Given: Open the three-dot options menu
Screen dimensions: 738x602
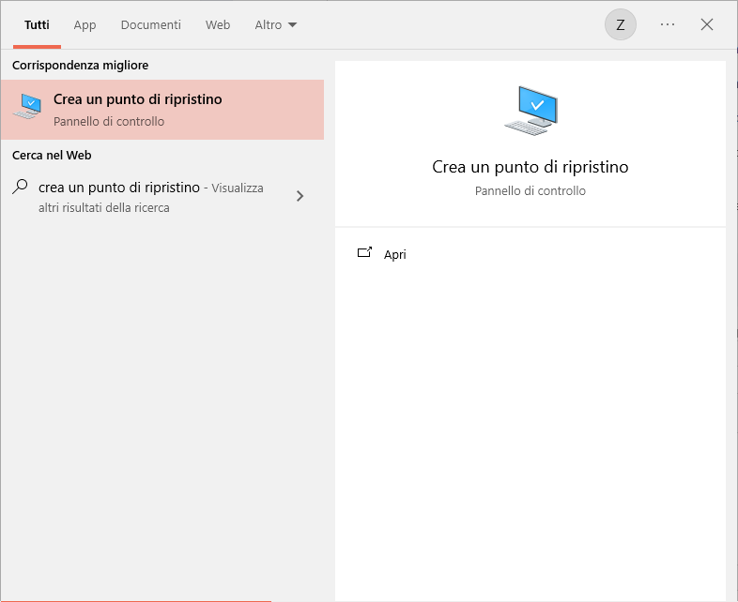Looking at the screenshot, I should coord(668,25).
